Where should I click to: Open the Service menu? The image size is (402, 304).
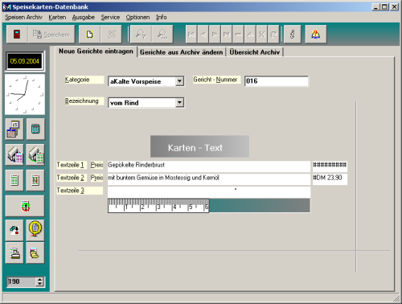point(110,17)
